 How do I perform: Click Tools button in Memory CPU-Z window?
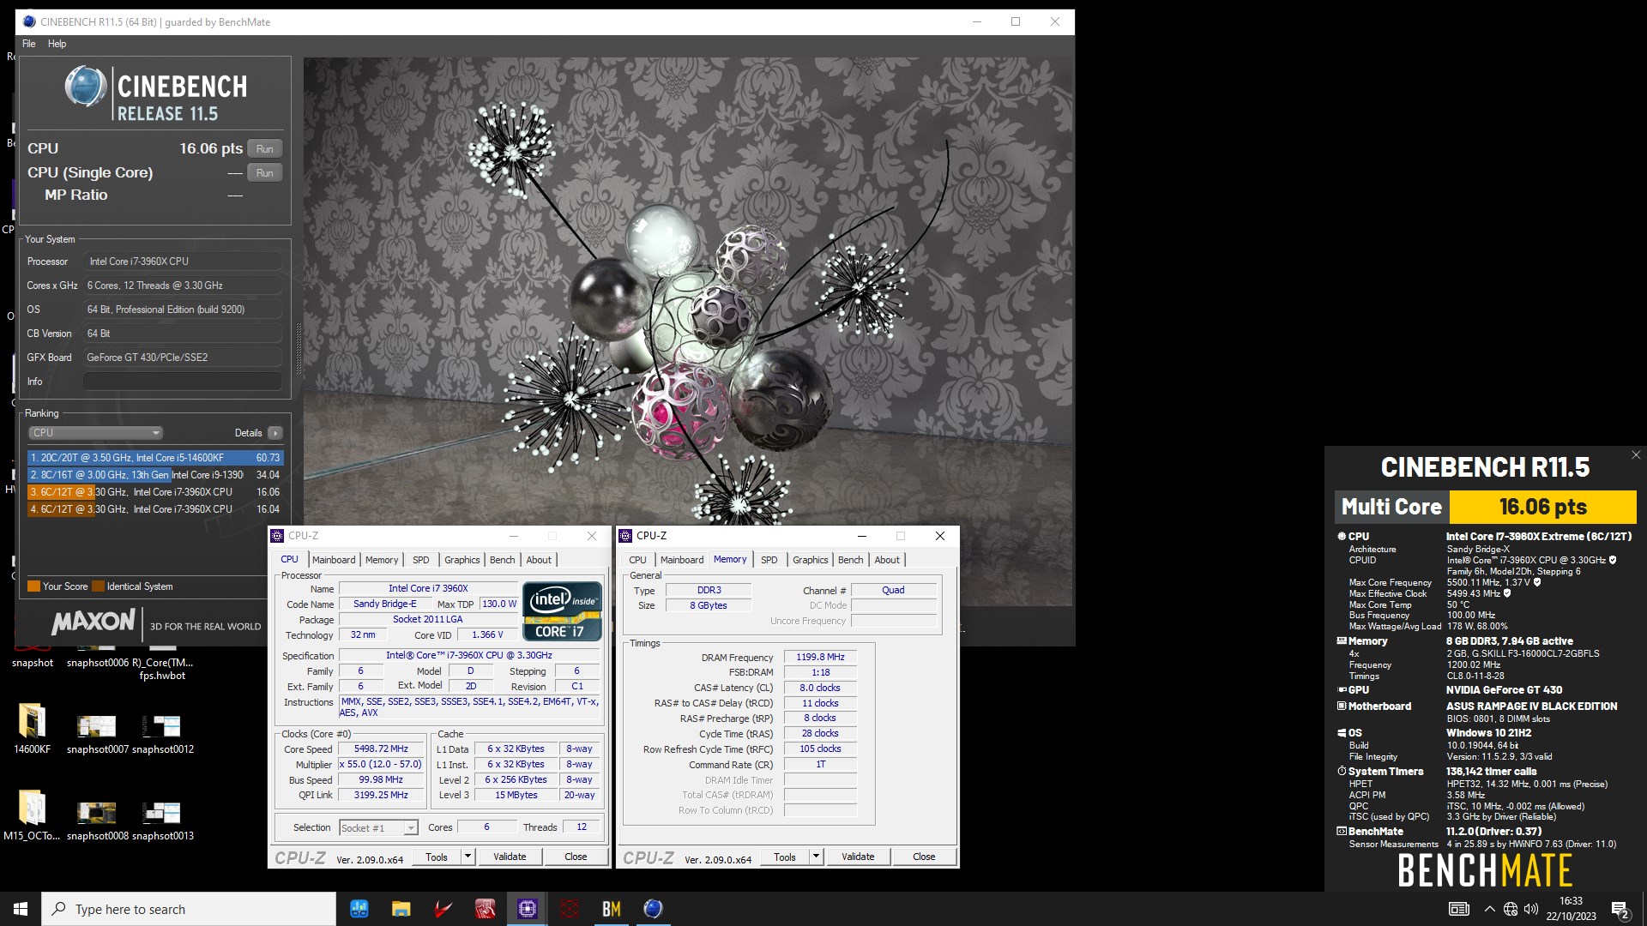click(784, 857)
